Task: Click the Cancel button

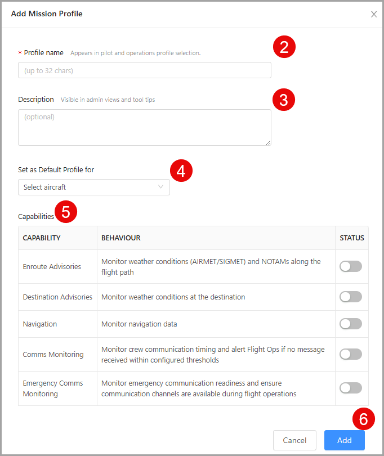Action: coord(294,440)
